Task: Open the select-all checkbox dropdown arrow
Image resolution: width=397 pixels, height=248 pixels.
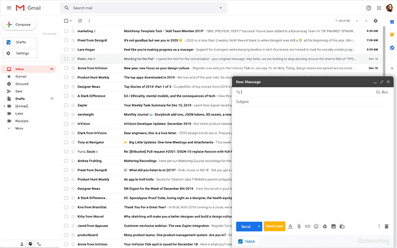Action: 71,20
